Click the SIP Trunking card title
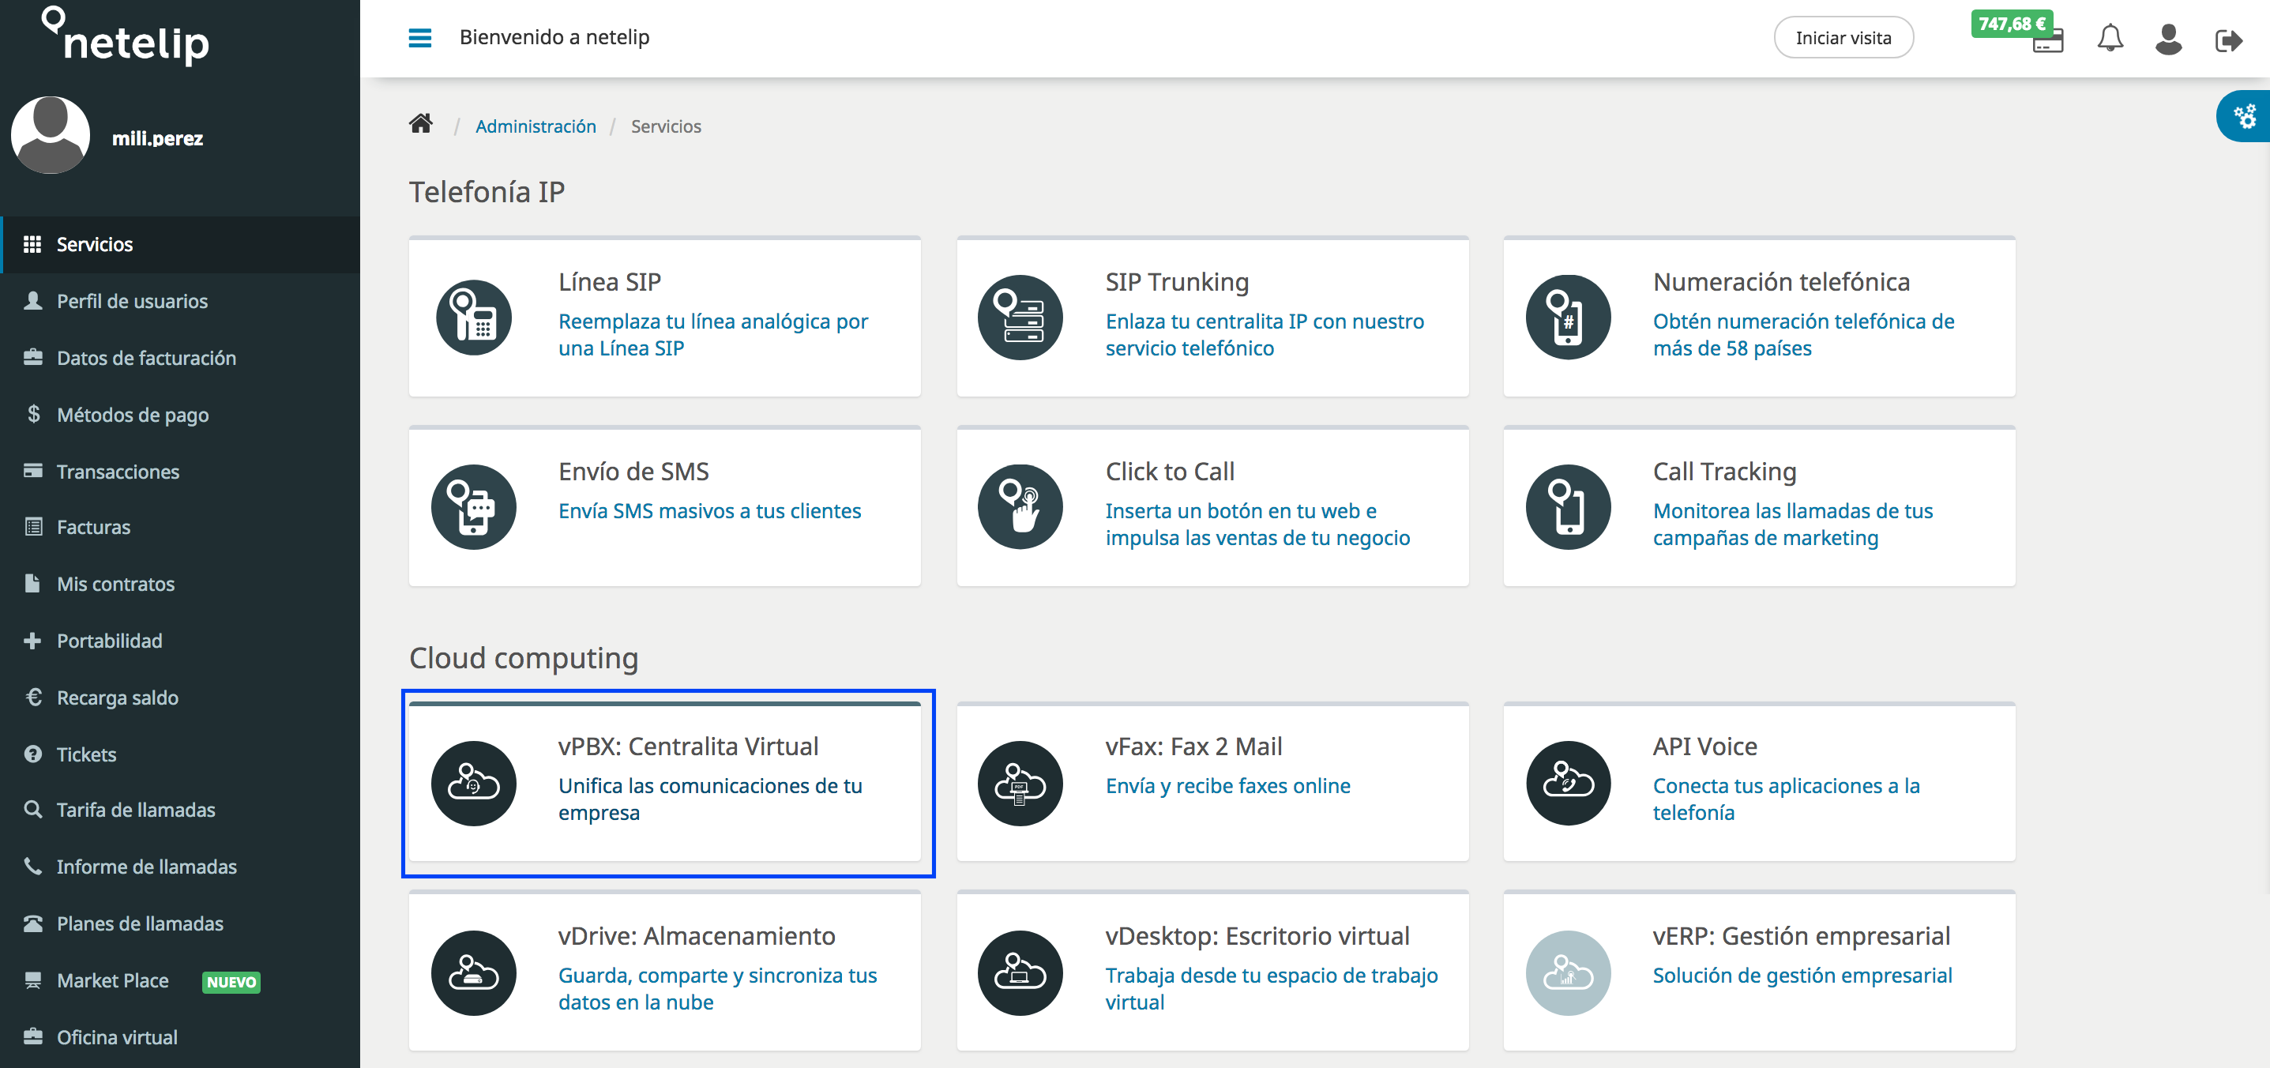The width and height of the screenshot is (2270, 1068). (1176, 282)
